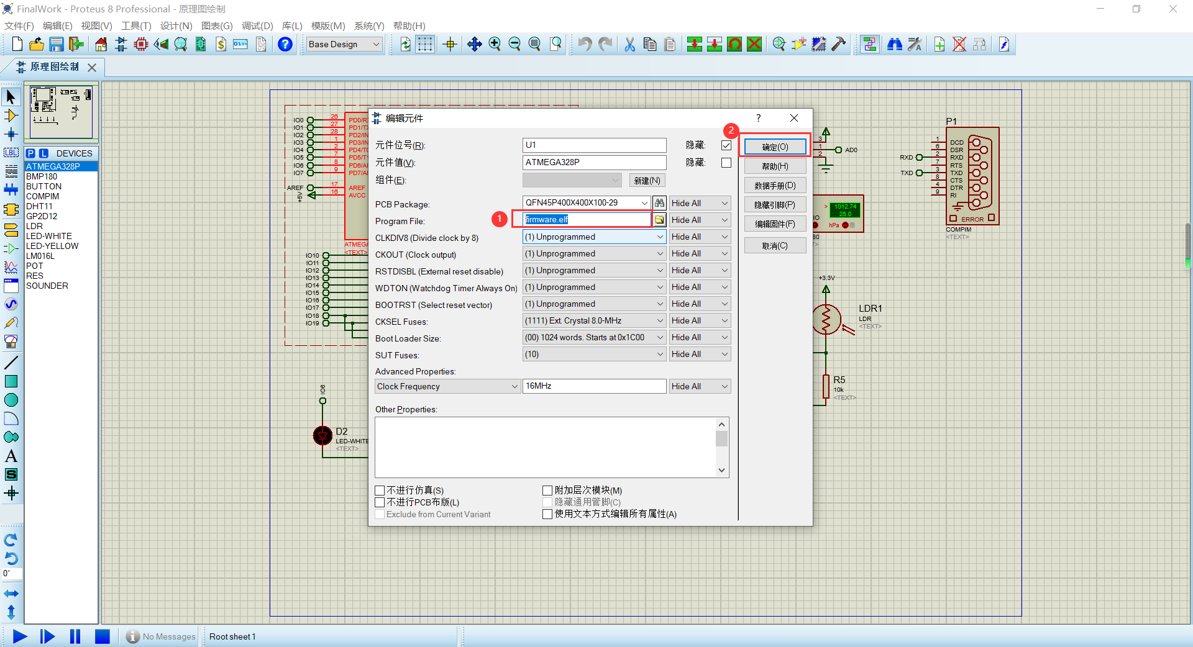Select the Component Mode tool
1193x647 pixels.
(11, 115)
